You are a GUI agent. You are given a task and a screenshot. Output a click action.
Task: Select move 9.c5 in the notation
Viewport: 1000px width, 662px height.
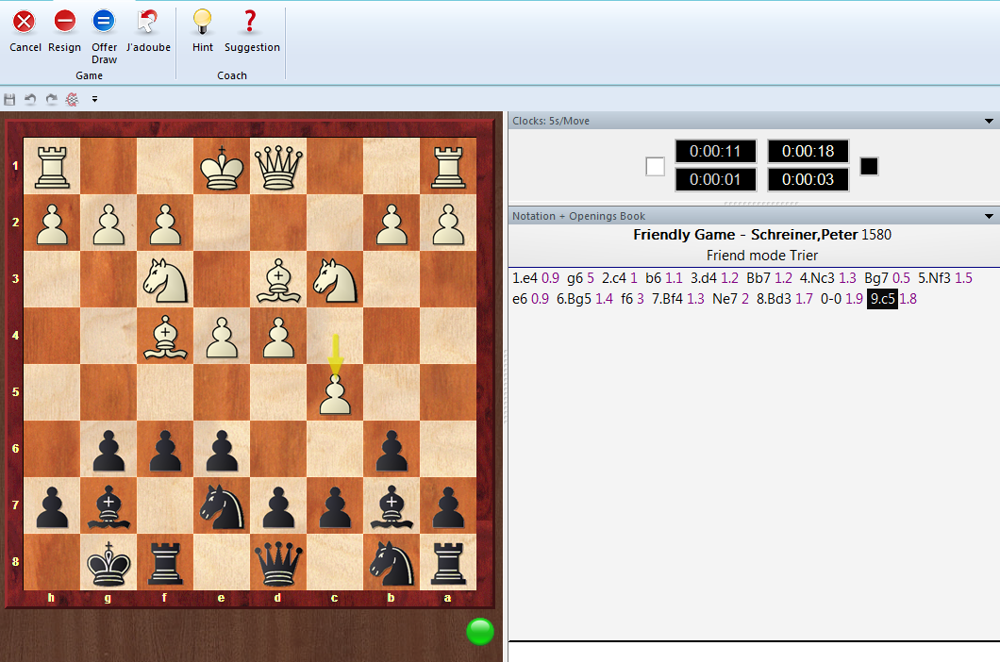coord(882,299)
